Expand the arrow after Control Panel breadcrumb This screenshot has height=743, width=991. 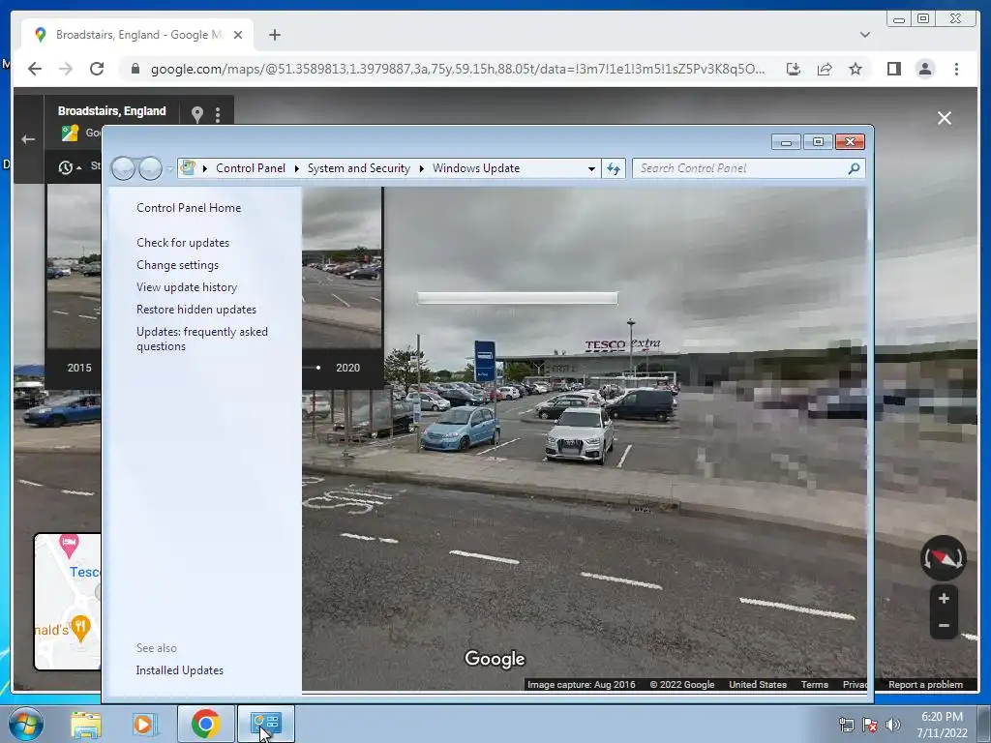click(296, 168)
